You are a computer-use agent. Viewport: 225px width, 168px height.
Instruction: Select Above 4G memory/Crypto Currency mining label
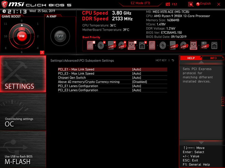[x=89, y=82]
